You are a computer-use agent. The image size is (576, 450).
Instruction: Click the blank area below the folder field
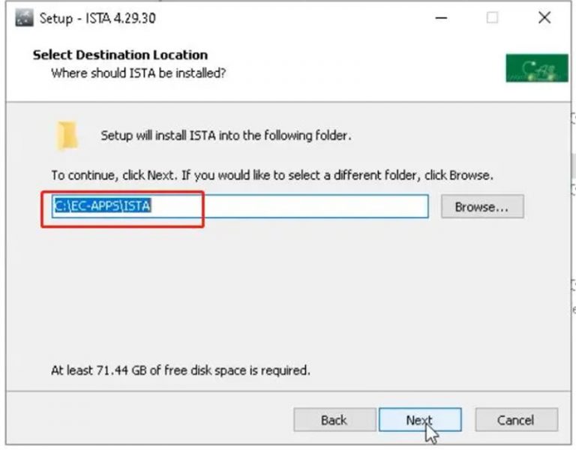285,292
